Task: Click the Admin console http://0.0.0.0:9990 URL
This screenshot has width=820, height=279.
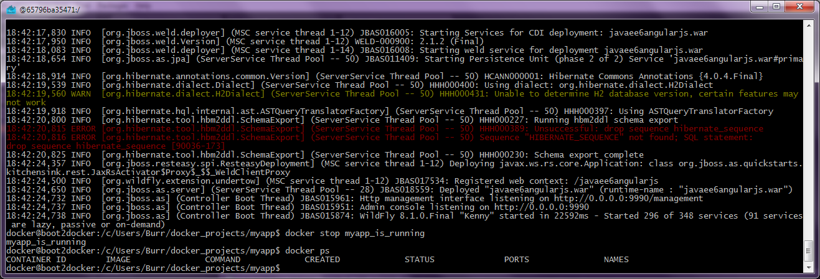Action: point(541,207)
